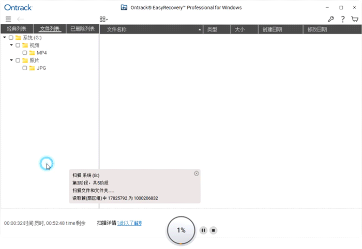This screenshot has width=362, height=249.
Task: Stop the scan
Action: (x=213, y=230)
